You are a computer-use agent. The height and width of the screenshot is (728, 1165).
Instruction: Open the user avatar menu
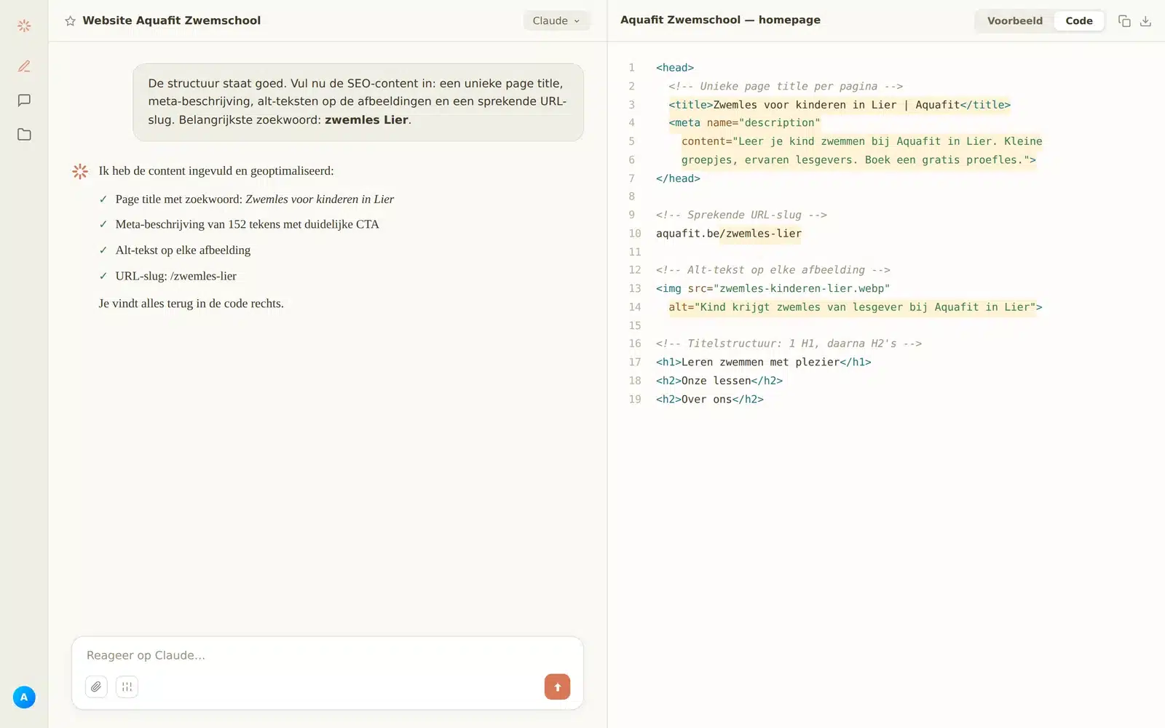coord(24,697)
